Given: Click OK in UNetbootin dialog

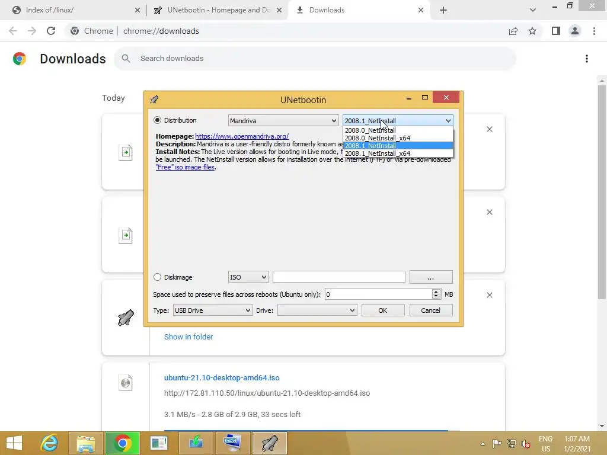Looking at the screenshot, I should pyautogui.click(x=383, y=310).
